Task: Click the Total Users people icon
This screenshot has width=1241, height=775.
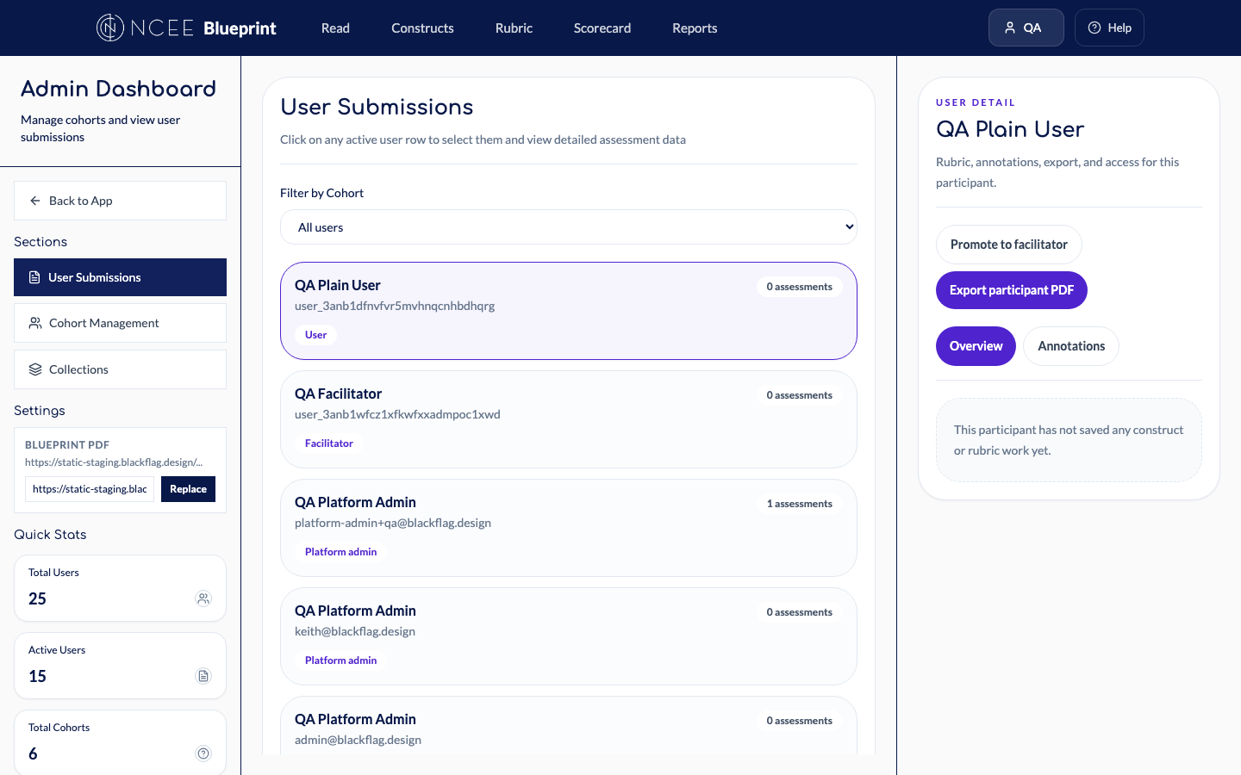Action: tap(203, 598)
